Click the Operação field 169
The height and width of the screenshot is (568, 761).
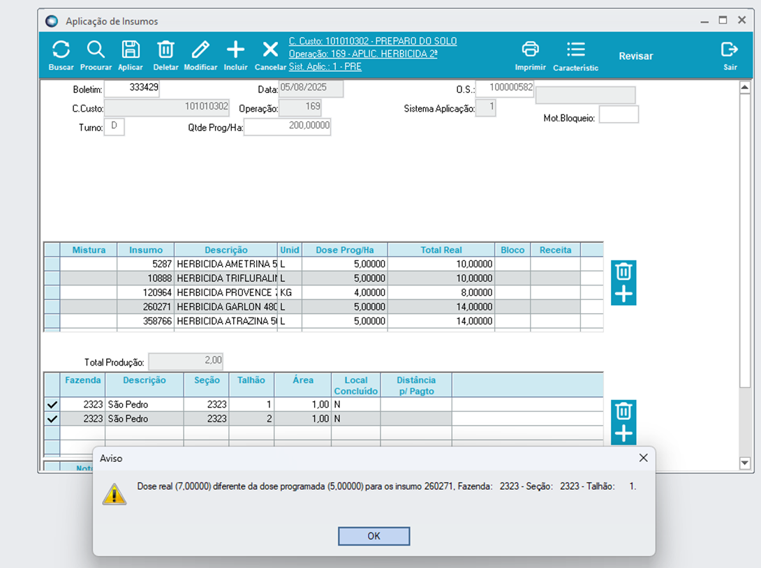[x=300, y=107]
